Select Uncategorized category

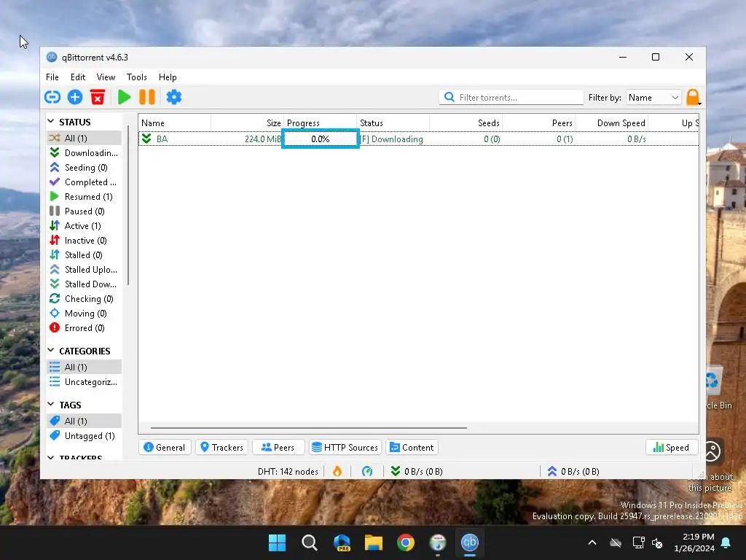coord(84,382)
